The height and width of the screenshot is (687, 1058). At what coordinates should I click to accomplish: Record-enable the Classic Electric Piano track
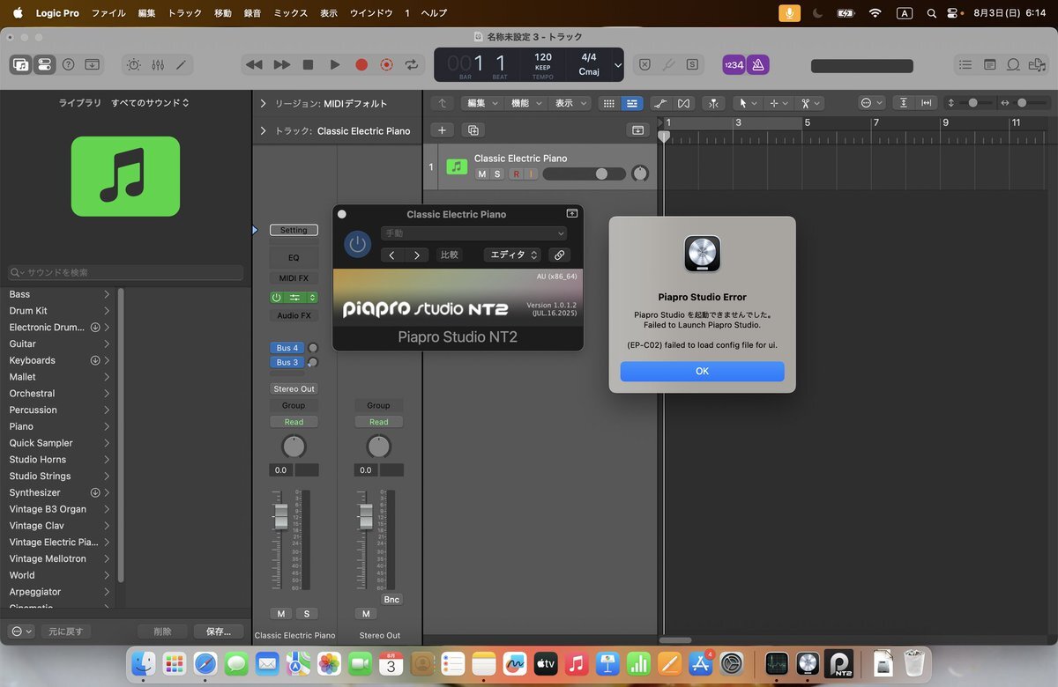coord(517,174)
